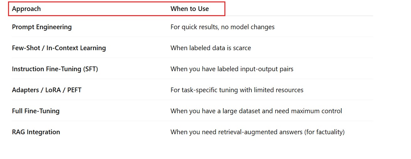The width and height of the screenshot is (411, 159).
Task: Select the Prompt Engineering approach cell
Action: (x=42, y=27)
